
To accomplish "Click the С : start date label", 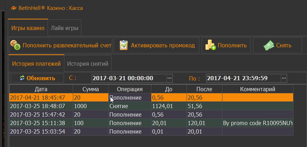I will click(72, 78).
